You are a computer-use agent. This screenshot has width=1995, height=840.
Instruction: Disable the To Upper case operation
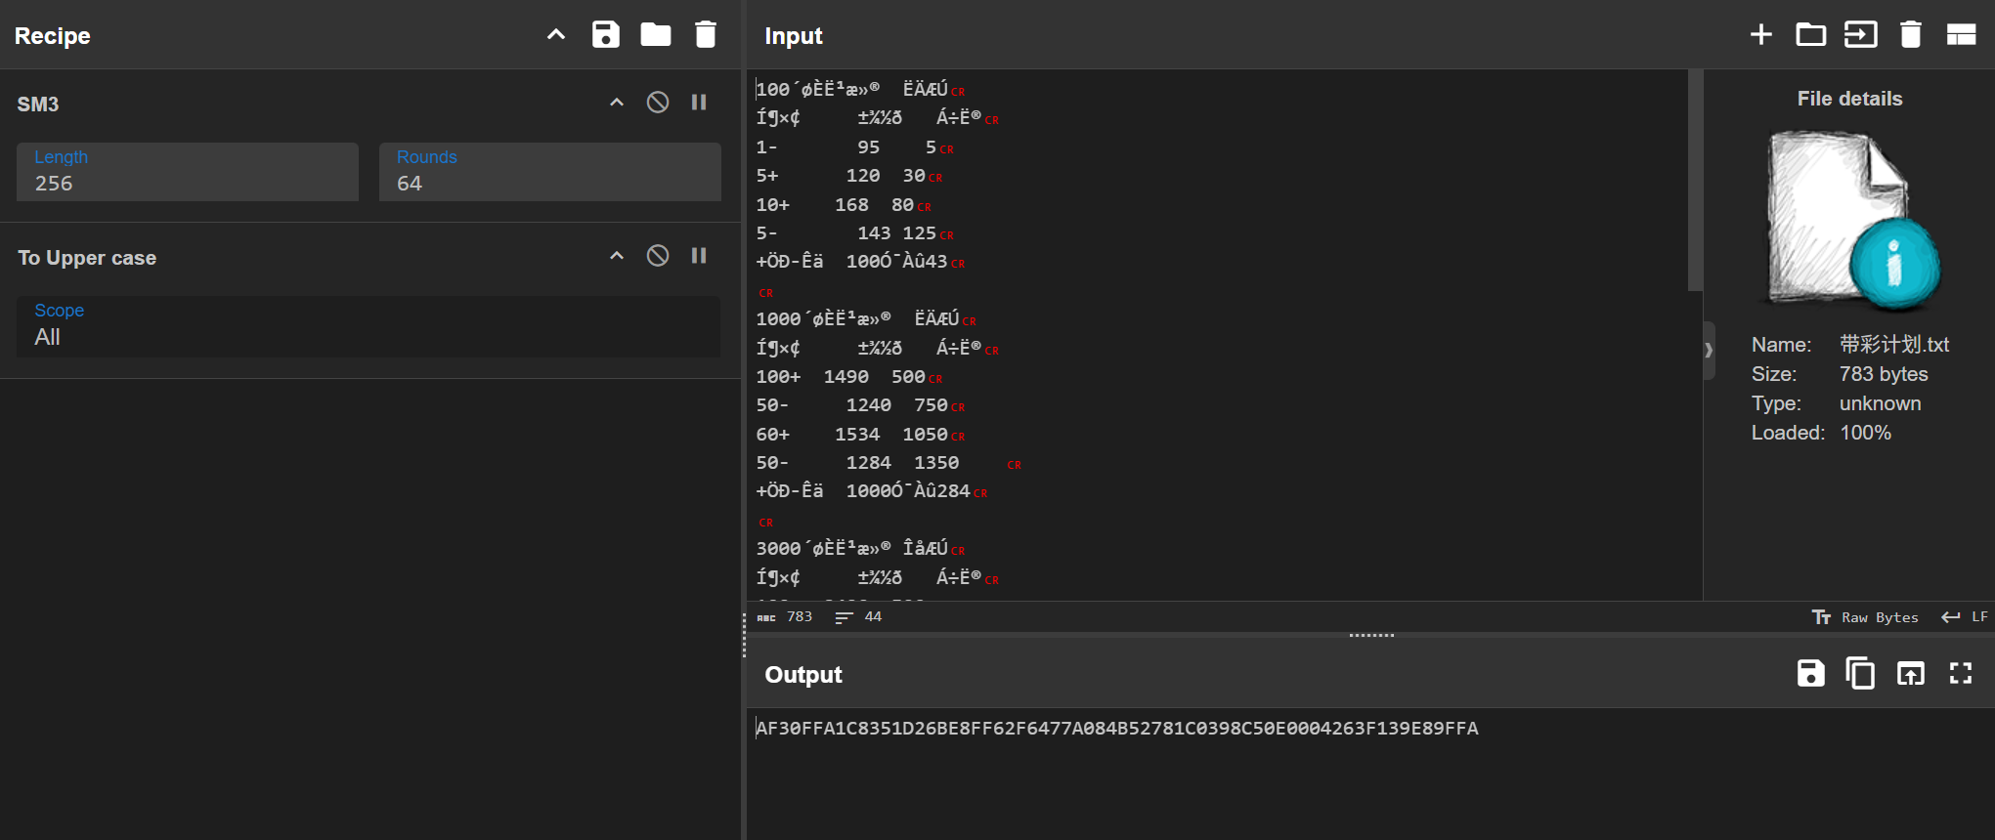(x=658, y=256)
